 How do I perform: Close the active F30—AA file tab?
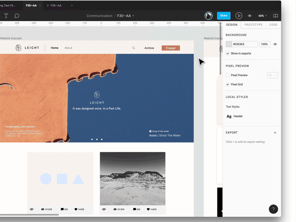pos(40,6)
